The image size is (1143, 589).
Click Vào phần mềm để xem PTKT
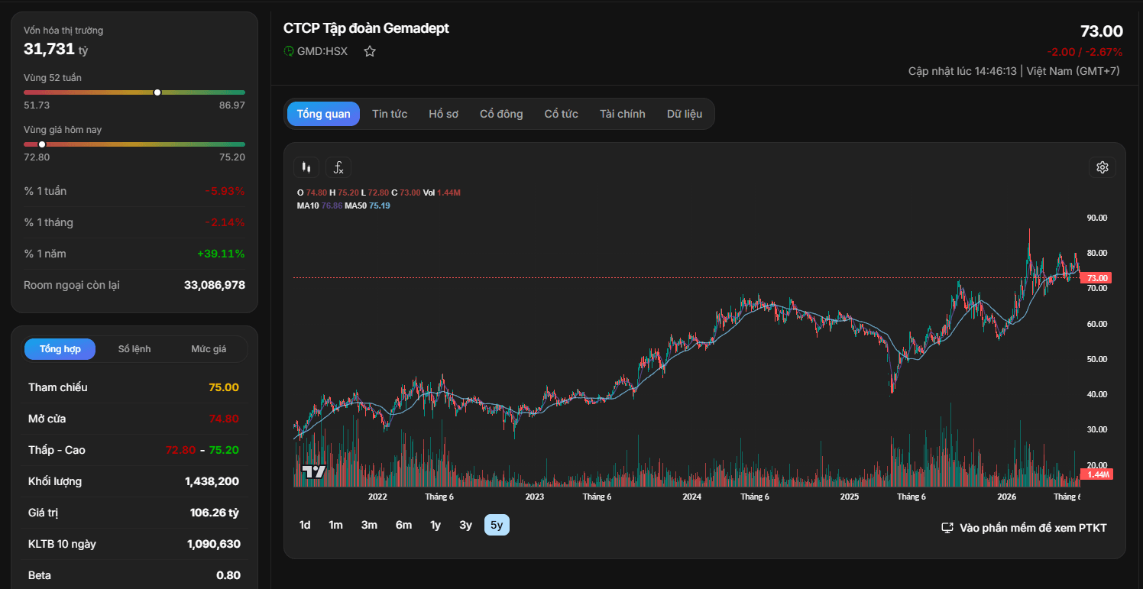[x=1033, y=528]
